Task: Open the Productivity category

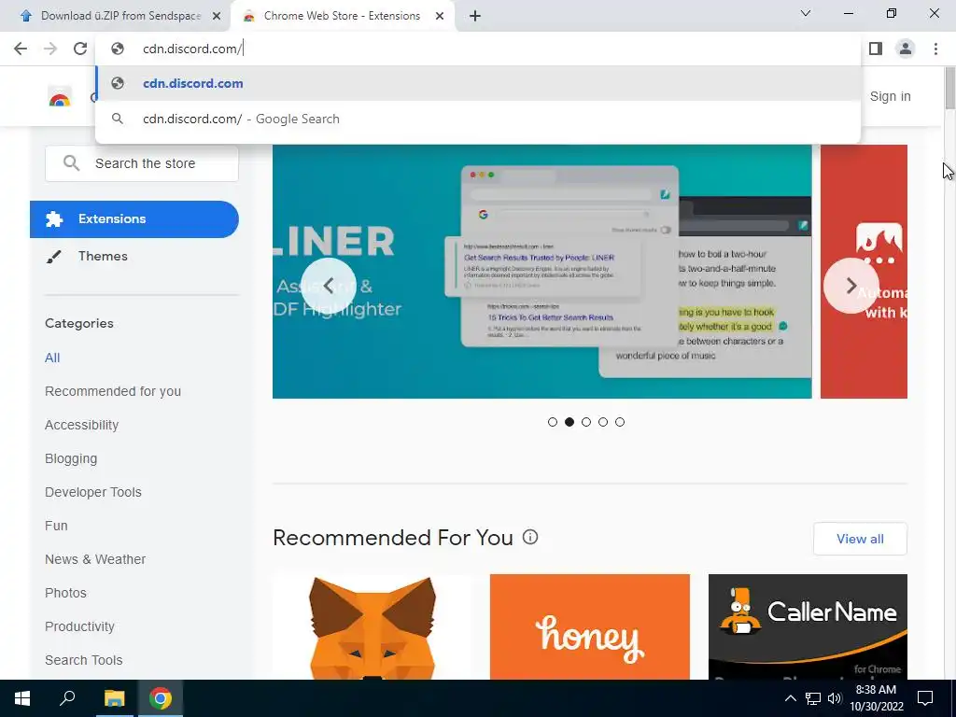Action: 80,626
